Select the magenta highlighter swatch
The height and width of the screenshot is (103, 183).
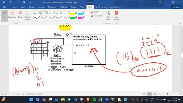coord(81,17)
